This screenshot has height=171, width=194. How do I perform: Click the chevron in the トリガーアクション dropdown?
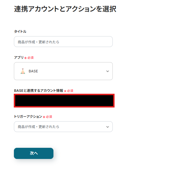pos(108,127)
